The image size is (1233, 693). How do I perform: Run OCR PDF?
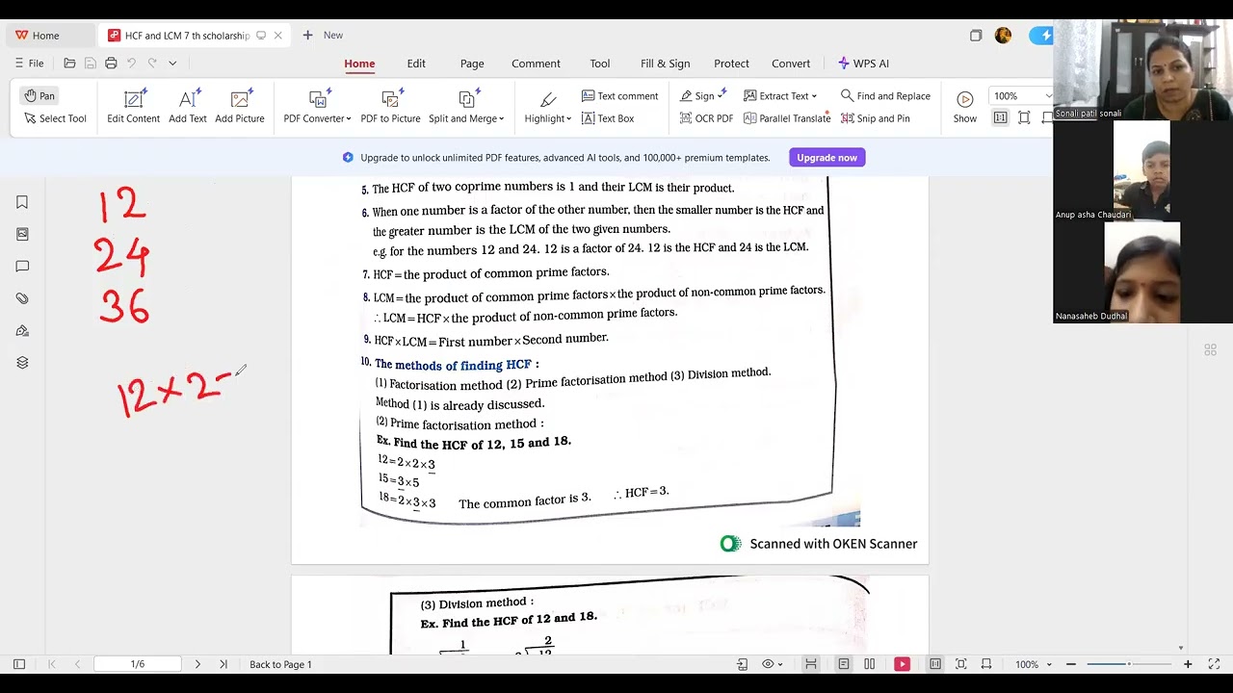point(706,118)
